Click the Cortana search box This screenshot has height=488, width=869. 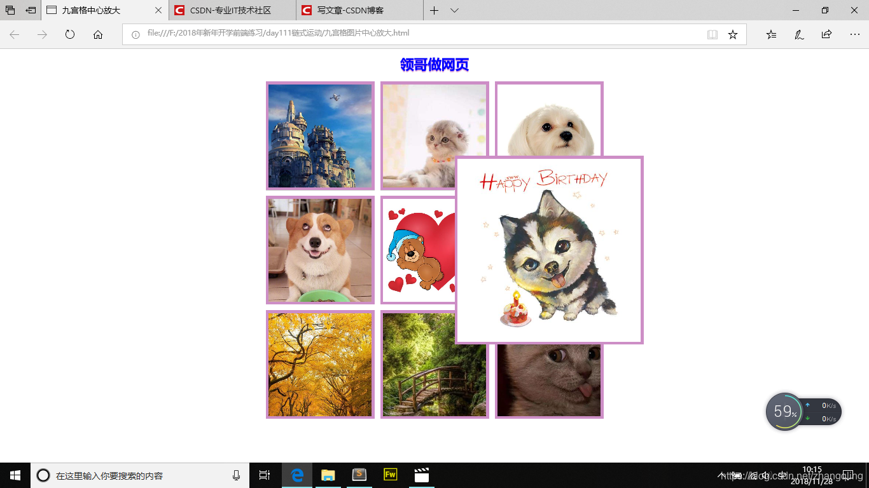coord(140,475)
